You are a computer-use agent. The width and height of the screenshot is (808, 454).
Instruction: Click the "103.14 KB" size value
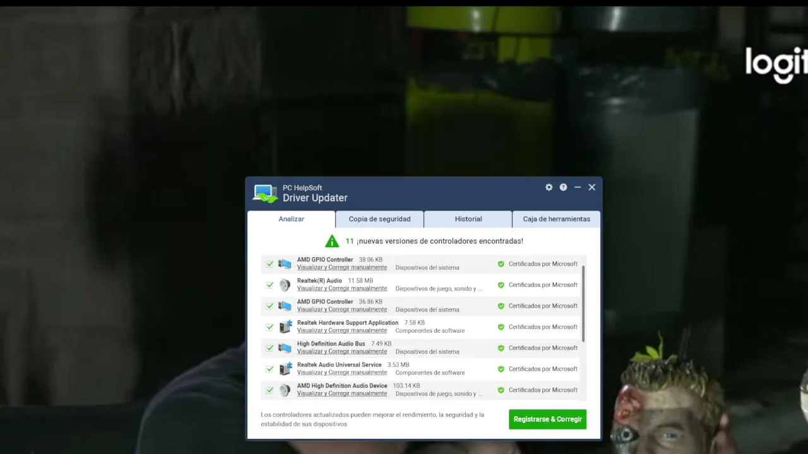coord(407,386)
